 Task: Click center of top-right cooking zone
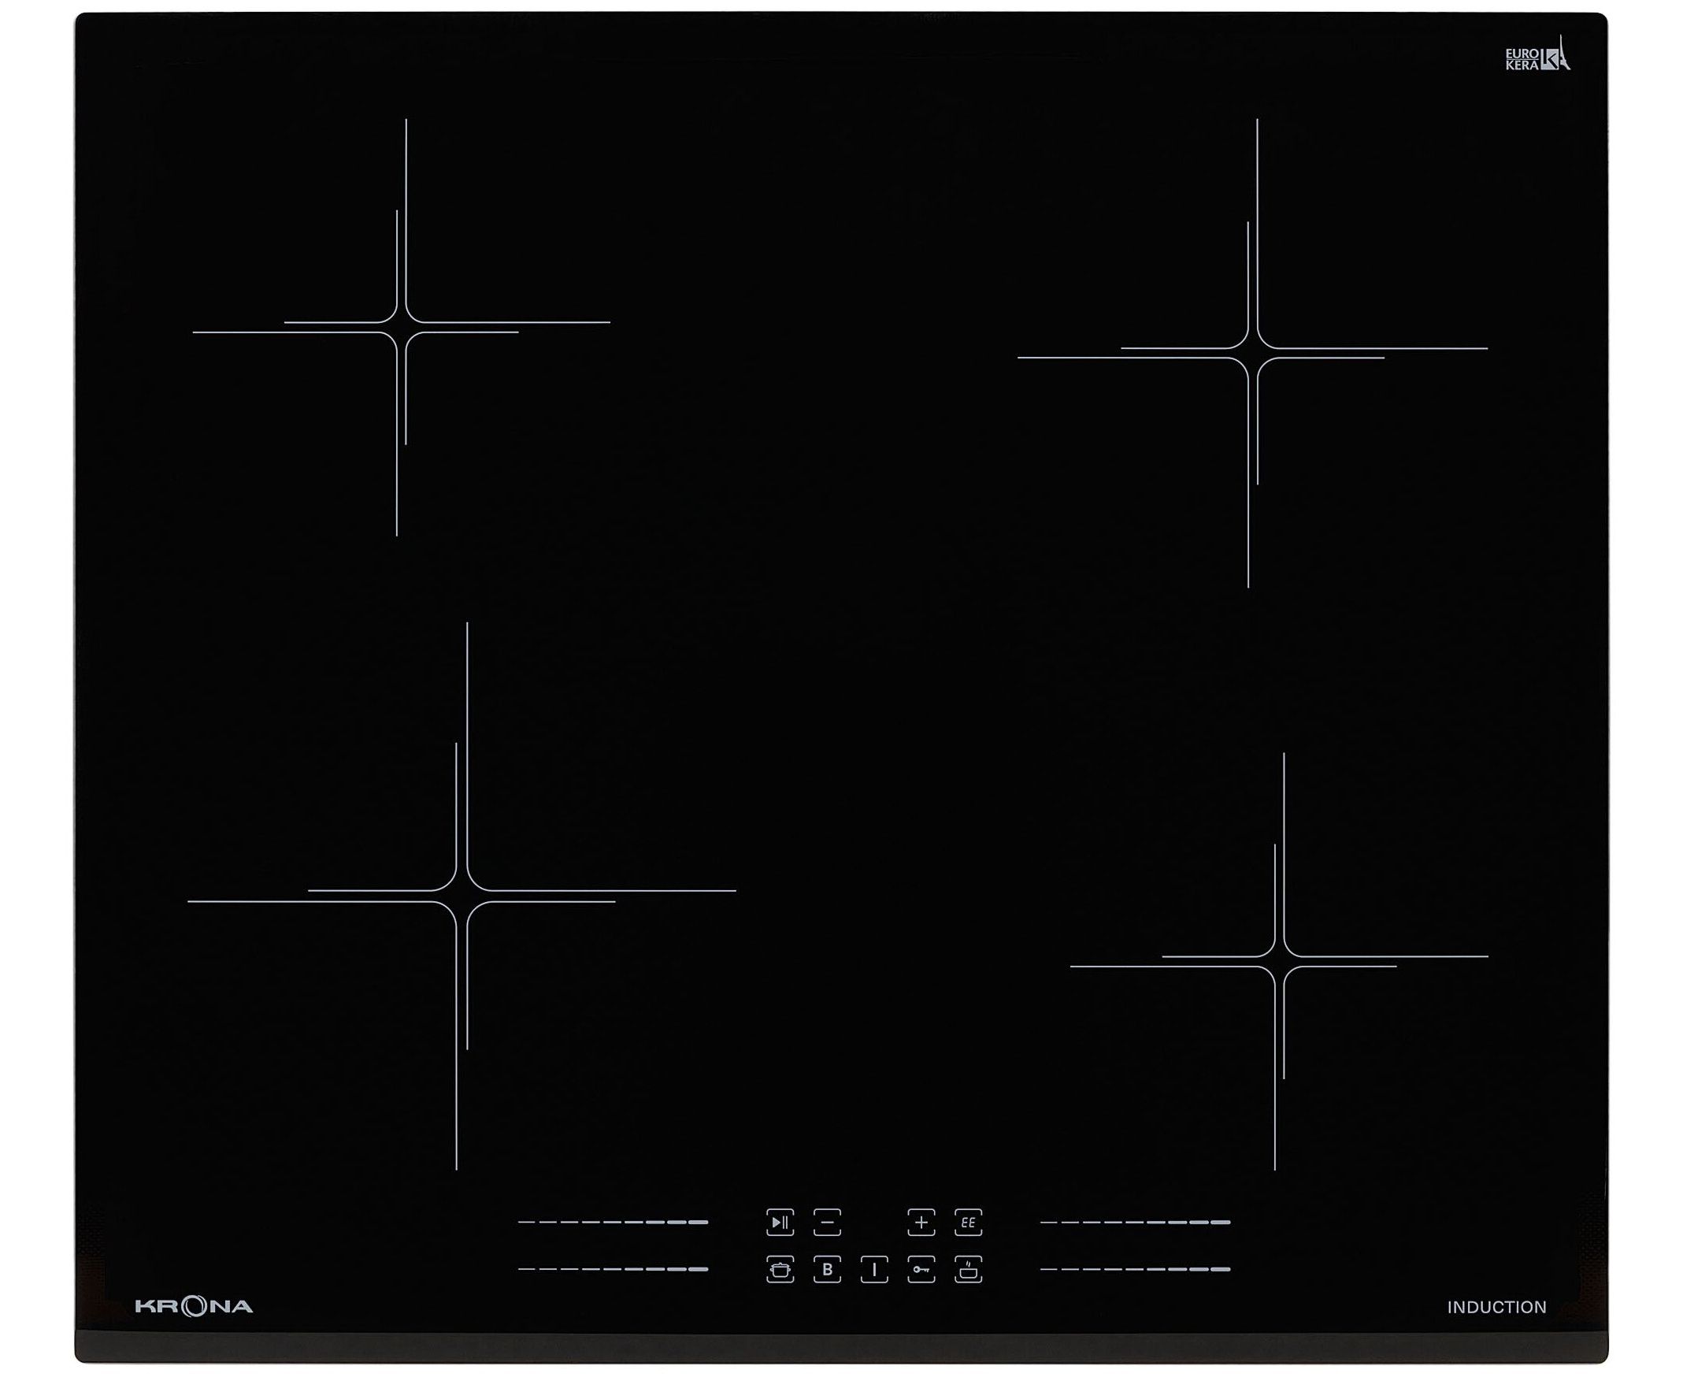point(1252,353)
